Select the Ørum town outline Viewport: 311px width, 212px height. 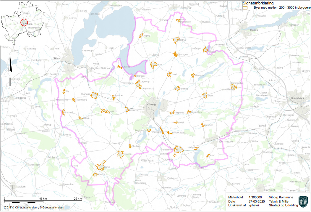coord(204,95)
